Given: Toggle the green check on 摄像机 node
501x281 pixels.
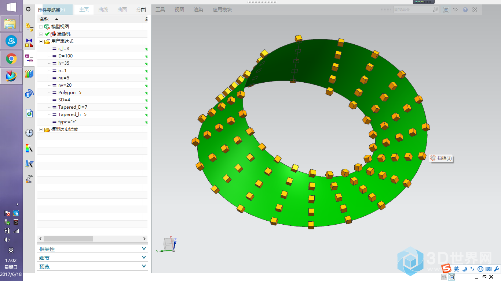Looking at the screenshot, I should click(x=47, y=34).
